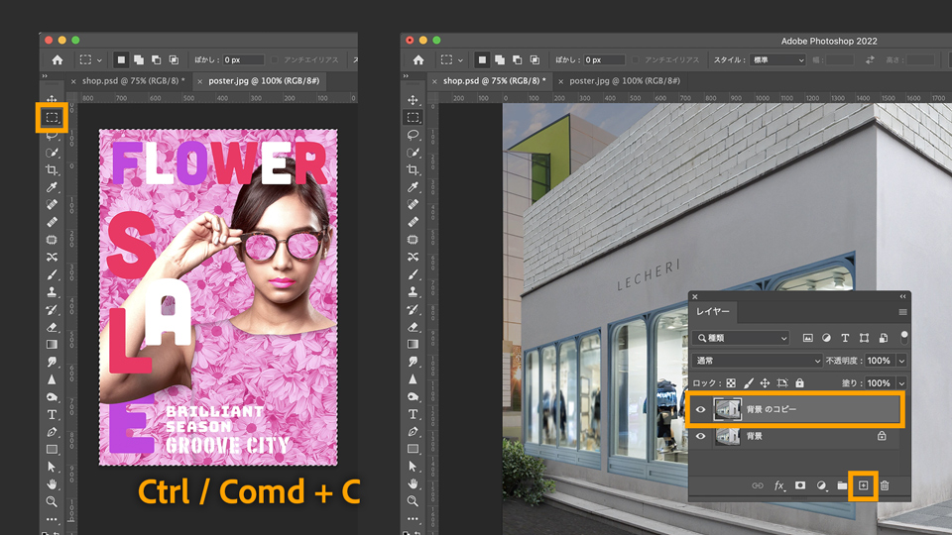952x535 pixels.
Task: Select Eraser tool in poster.jpg window
Action: (52, 327)
